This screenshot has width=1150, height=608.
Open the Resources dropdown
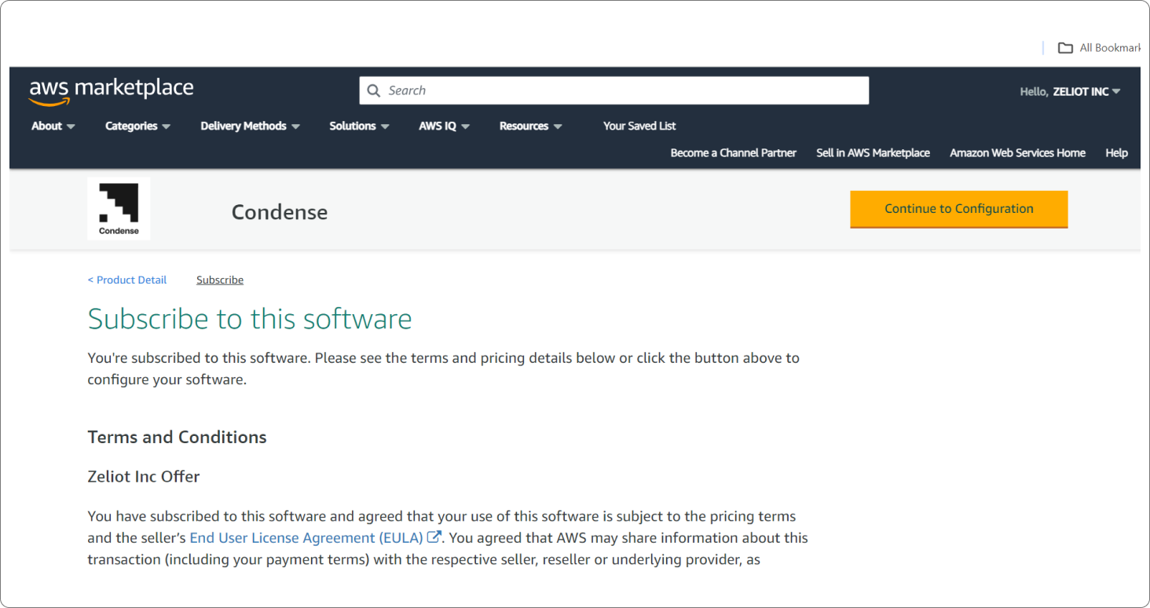[x=530, y=126]
